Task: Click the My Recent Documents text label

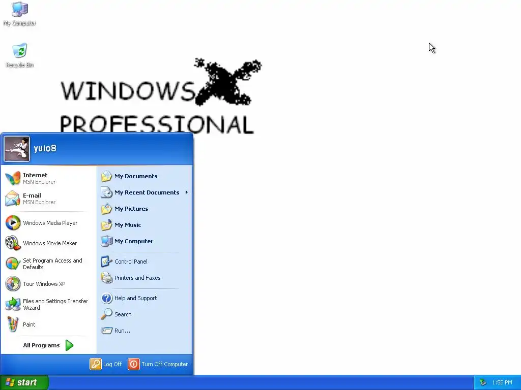Action: coord(147,192)
